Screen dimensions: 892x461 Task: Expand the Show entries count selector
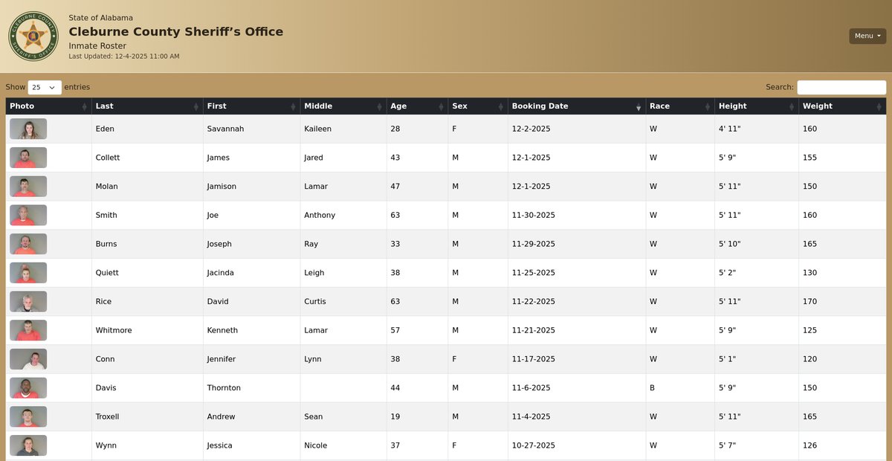point(45,87)
